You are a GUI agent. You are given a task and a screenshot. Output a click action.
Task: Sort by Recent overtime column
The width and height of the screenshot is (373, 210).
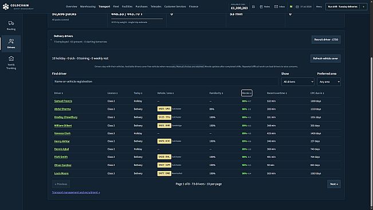[x=277, y=93]
